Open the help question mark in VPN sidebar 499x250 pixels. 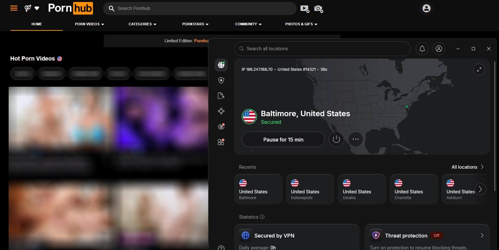[221, 248]
